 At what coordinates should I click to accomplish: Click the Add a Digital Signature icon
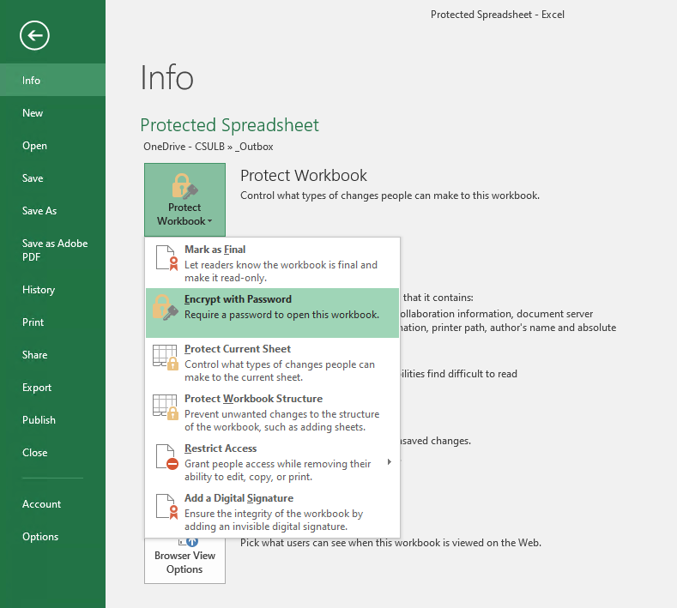coord(167,507)
